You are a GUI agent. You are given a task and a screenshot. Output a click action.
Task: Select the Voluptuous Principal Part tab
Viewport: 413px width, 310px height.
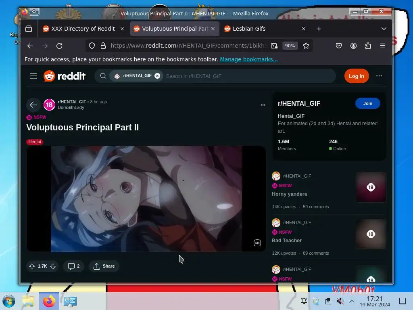pyautogui.click(x=175, y=29)
